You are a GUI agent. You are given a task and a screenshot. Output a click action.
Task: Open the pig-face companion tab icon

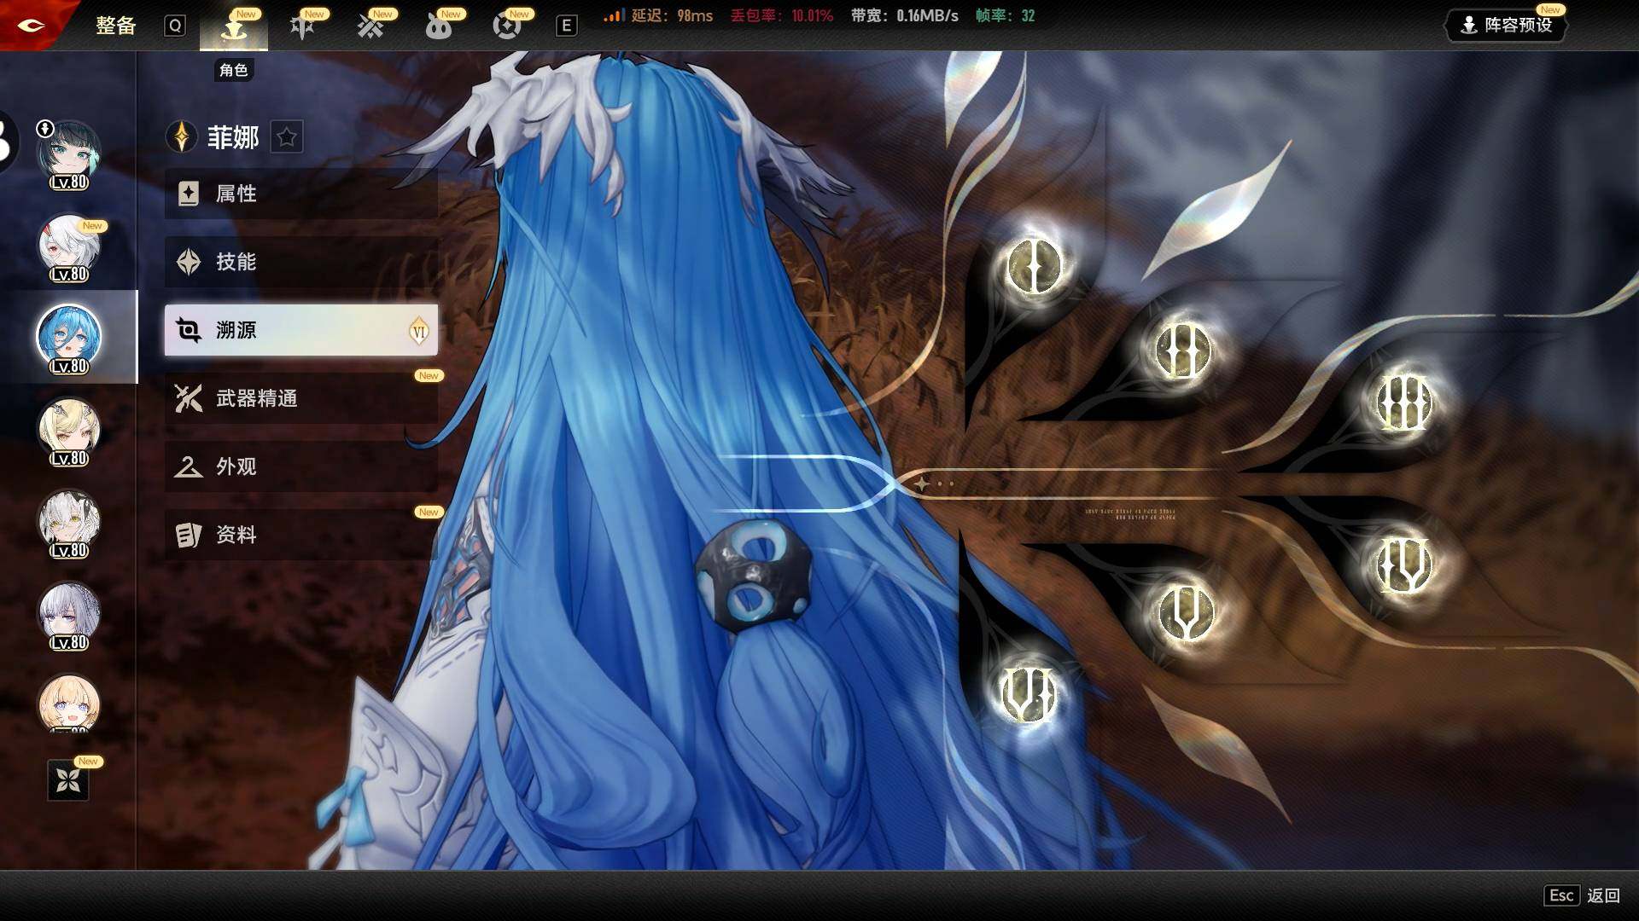coord(439,27)
